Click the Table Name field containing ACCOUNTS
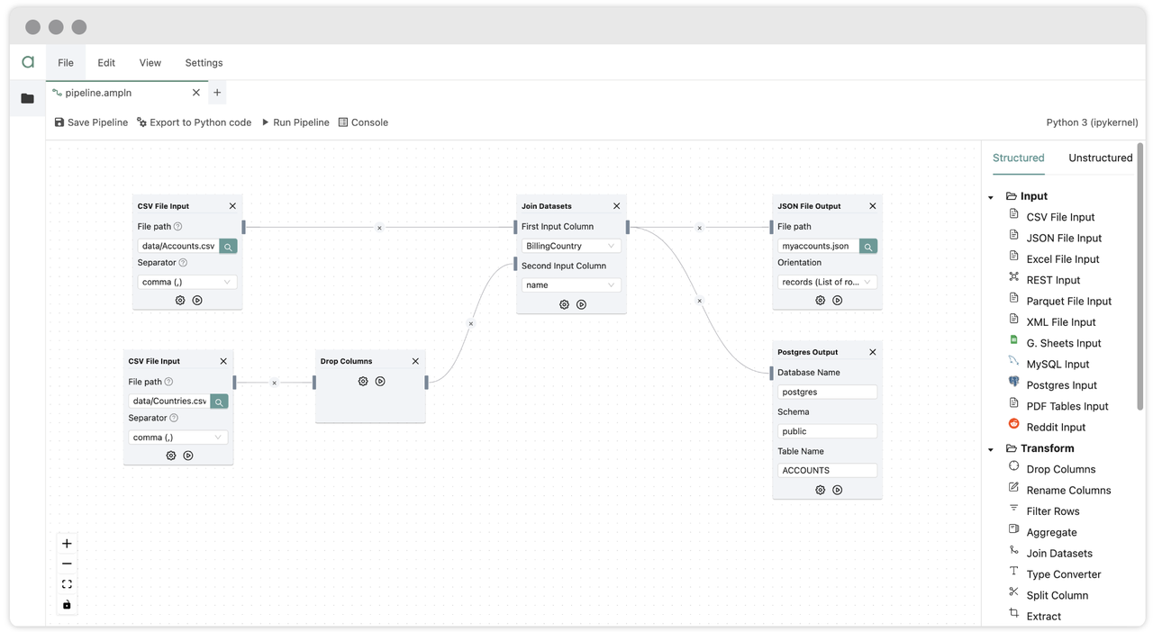This screenshot has width=1153, height=632. pyautogui.click(x=827, y=470)
